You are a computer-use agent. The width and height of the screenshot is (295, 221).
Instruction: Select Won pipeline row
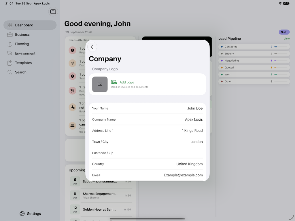click(254, 75)
